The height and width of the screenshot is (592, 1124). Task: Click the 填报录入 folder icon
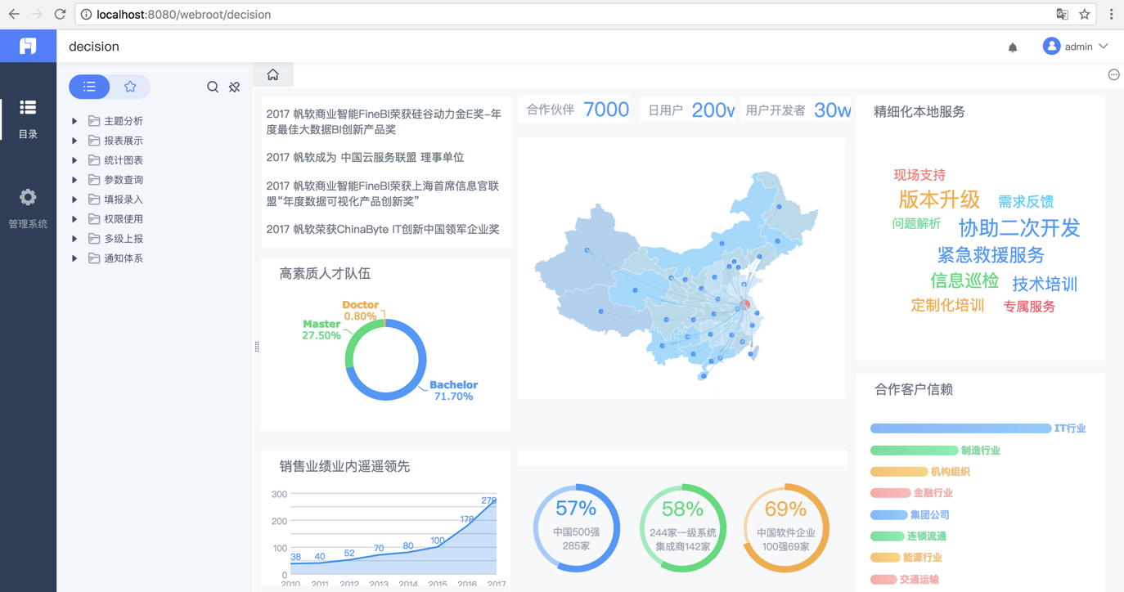(94, 200)
